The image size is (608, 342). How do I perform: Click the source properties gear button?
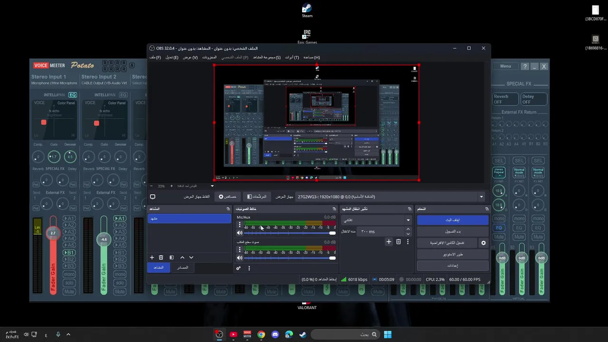[x=228, y=197]
